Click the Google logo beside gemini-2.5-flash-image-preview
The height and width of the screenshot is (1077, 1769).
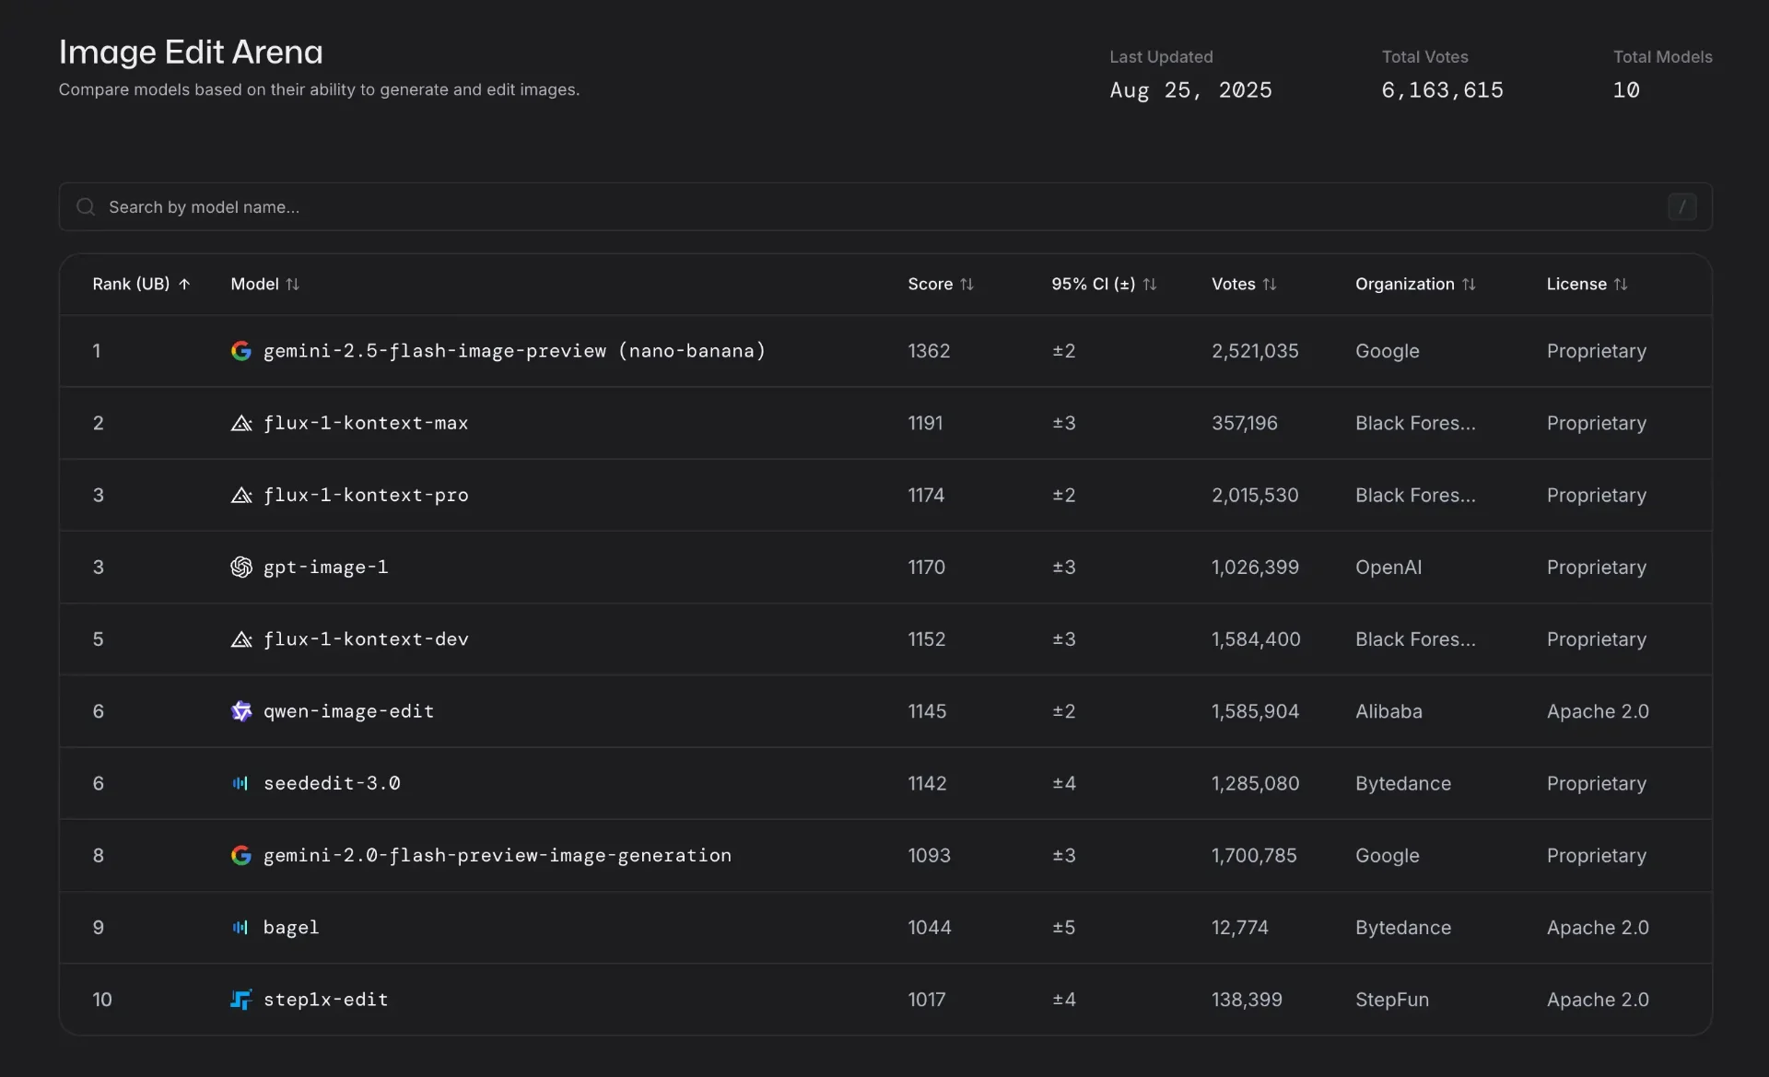tap(240, 351)
